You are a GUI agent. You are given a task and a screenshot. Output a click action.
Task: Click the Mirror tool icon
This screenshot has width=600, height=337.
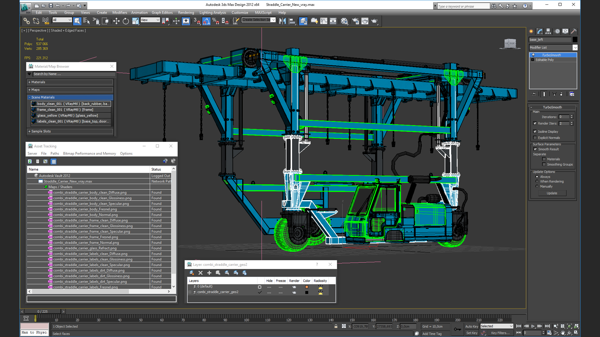282,21
